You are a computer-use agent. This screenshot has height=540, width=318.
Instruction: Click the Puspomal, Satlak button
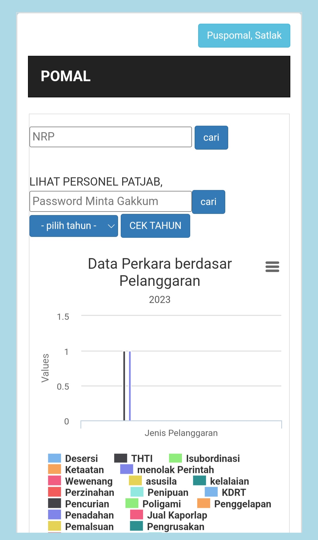click(244, 35)
